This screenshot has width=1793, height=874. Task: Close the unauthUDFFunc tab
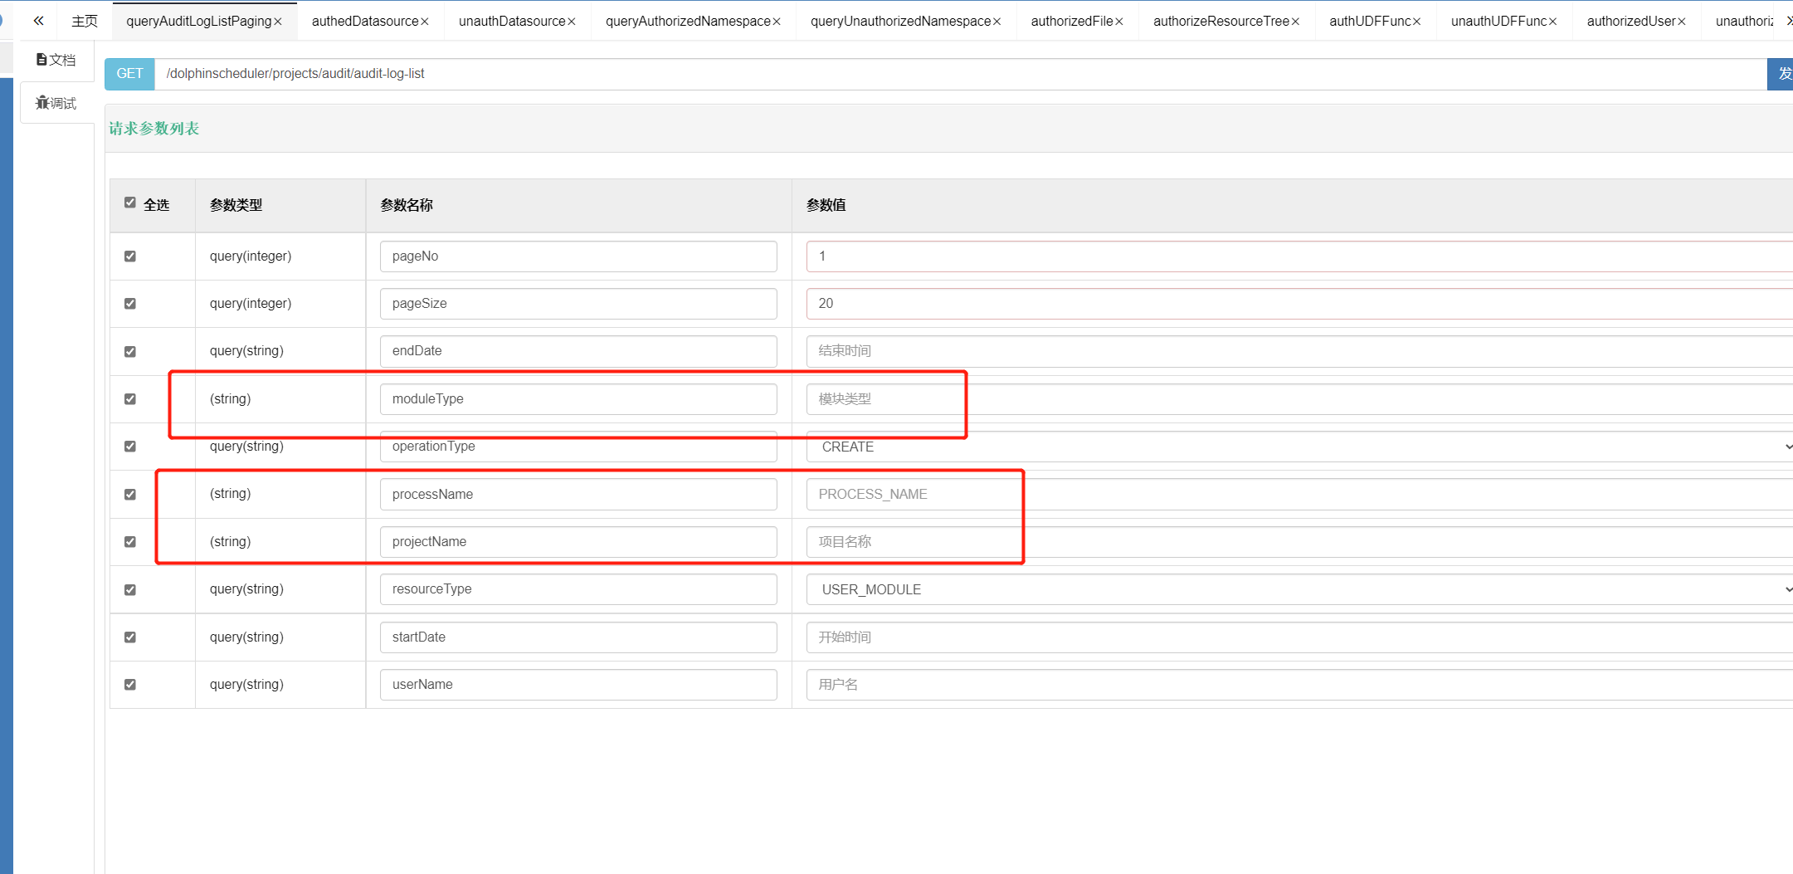(1552, 22)
